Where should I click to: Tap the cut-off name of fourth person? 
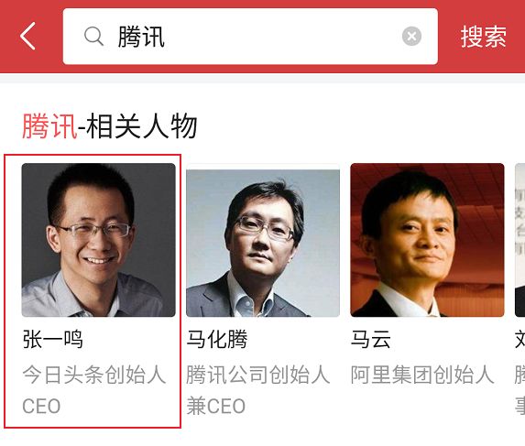click(x=520, y=339)
